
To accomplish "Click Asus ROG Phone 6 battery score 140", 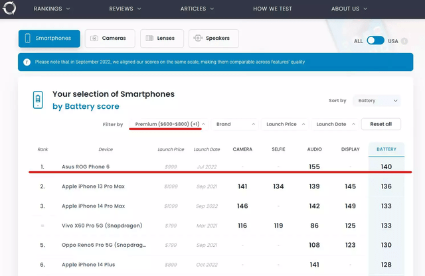I will click(386, 167).
